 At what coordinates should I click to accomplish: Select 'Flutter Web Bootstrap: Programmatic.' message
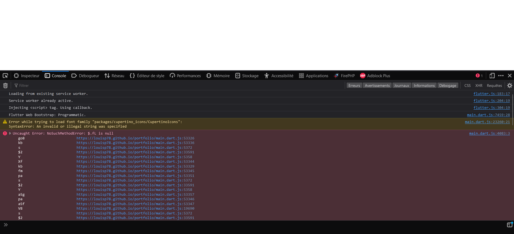[x=47, y=115]
